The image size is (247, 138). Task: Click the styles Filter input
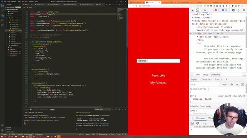(204, 84)
